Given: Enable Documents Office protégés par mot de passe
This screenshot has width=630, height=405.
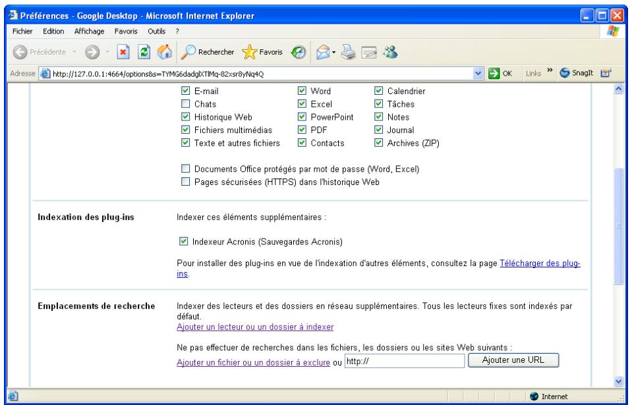Looking at the screenshot, I should click(185, 169).
